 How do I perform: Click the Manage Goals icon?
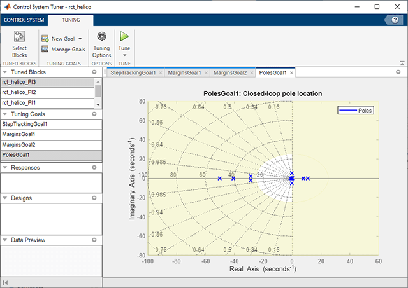(x=45, y=49)
